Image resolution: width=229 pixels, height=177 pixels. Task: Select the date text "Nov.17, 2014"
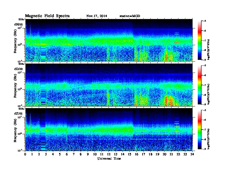tap(97, 16)
